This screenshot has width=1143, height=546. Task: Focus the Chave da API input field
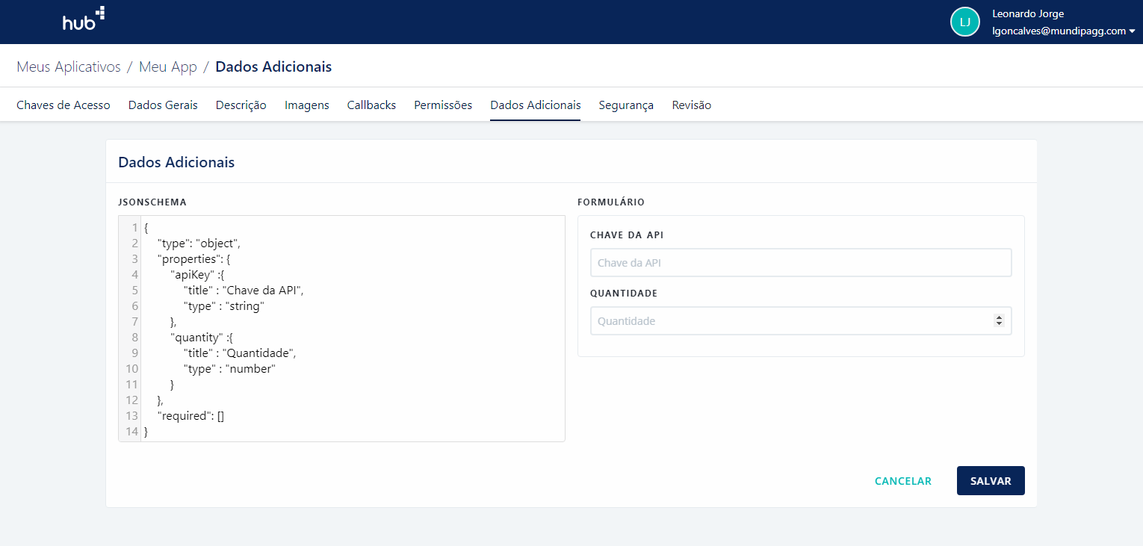tap(801, 263)
